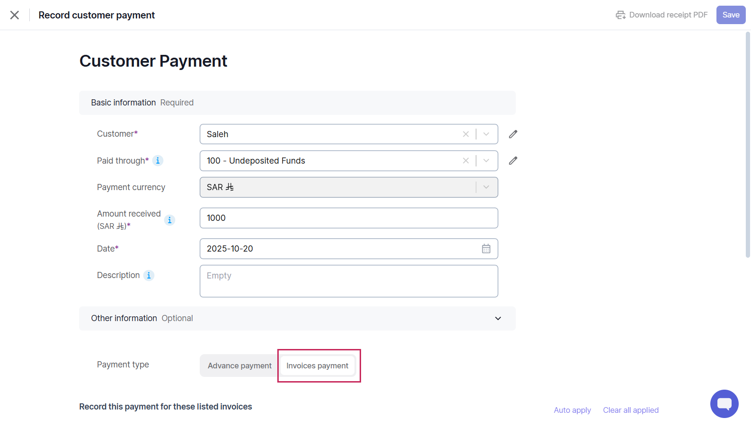Open the chat support bubble

[724, 403]
